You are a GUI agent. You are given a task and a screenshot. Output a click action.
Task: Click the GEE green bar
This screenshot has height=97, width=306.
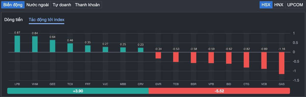[x=53, y=46]
